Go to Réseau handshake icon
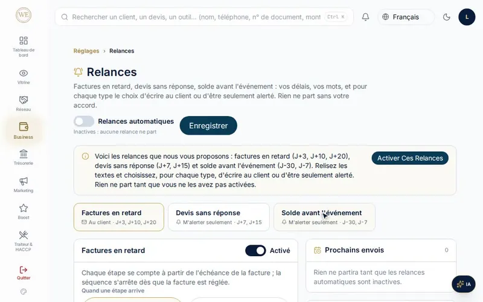This screenshot has width=483, height=302. pyautogui.click(x=24, y=100)
